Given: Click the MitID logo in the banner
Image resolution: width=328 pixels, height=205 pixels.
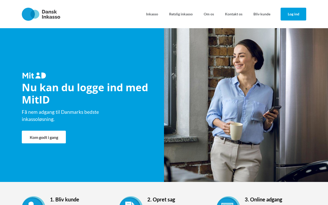Looking at the screenshot, I should coord(34,76).
